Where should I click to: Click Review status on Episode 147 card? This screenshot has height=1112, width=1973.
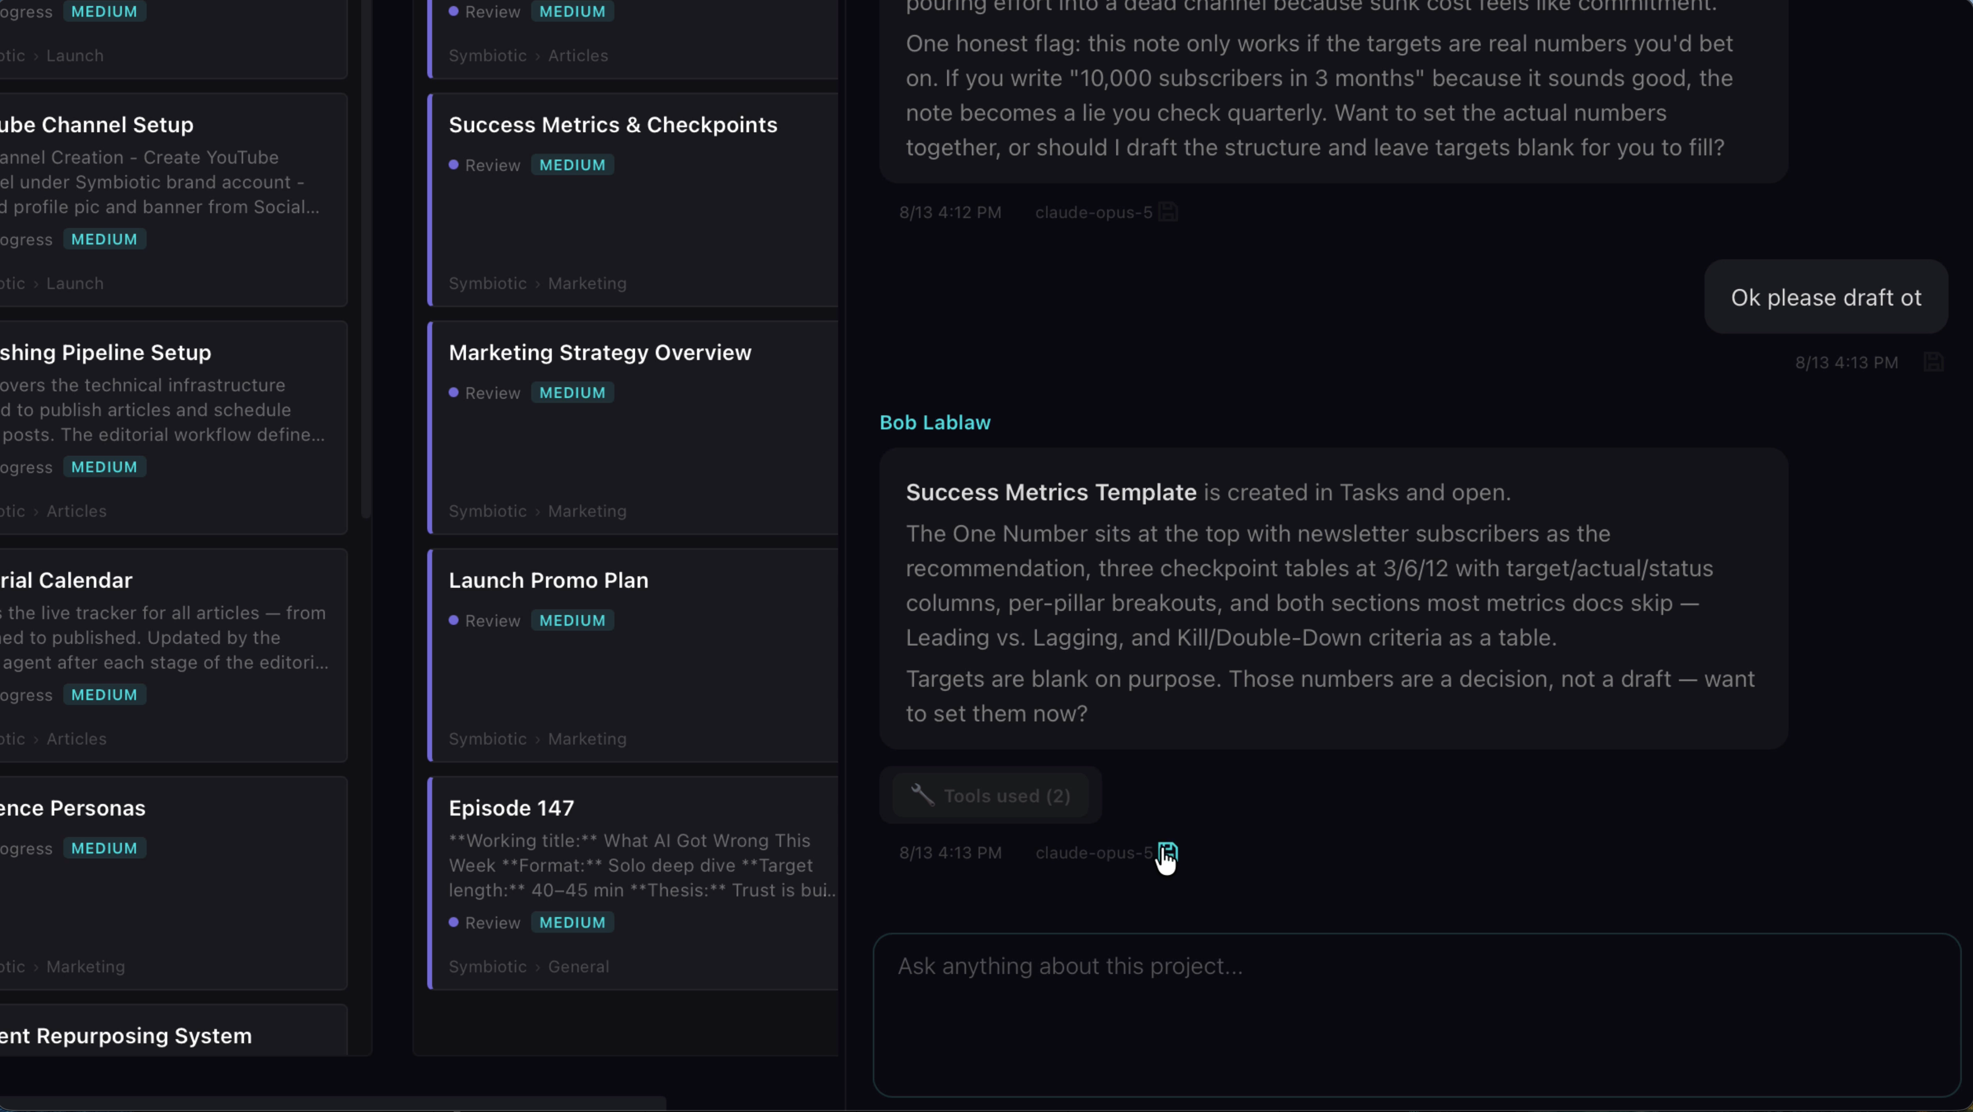coord(485,922)
